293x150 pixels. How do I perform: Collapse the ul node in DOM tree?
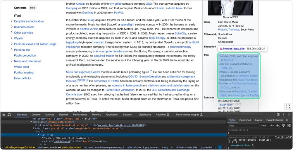[36, 132]
